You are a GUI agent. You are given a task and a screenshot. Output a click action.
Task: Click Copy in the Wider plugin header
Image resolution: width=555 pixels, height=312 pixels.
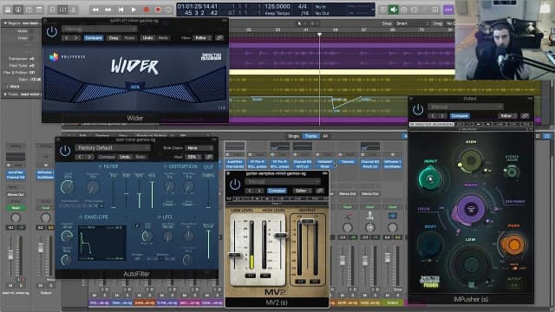point(114,38)
